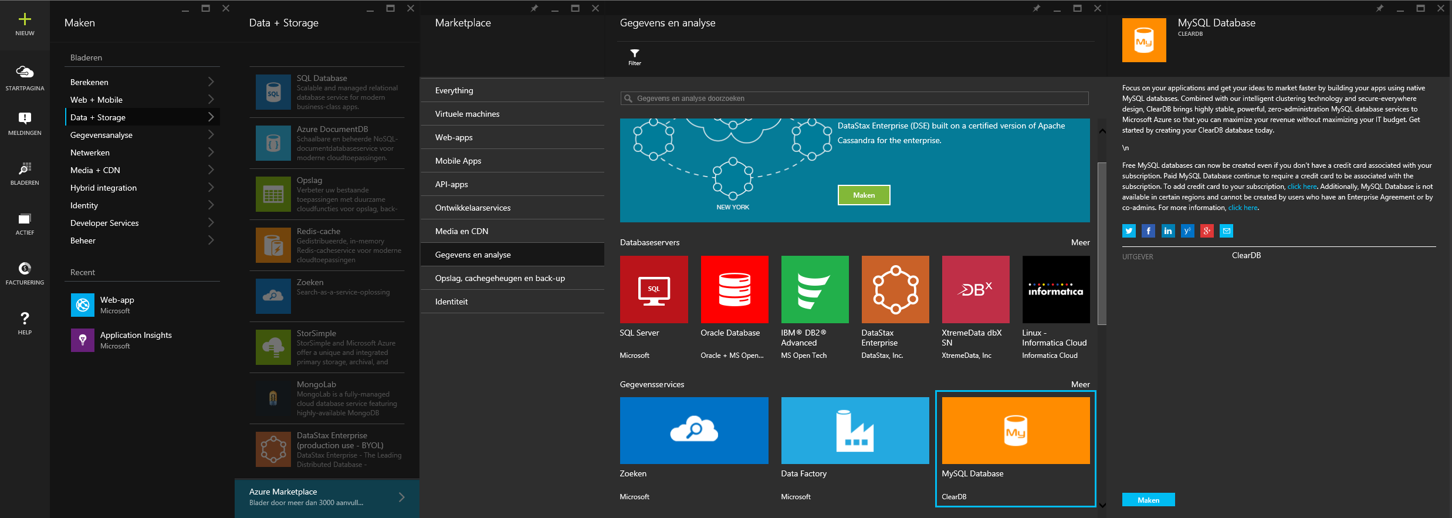Image resolution: width=1452 pixels, height=518 pixels.
Task: Open the STARTPAGINA cloud icon
Action: (x=25, y=72)
